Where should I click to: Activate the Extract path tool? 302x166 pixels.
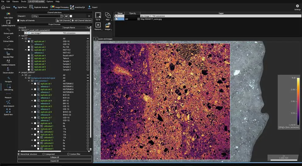[x=8, y=31]
